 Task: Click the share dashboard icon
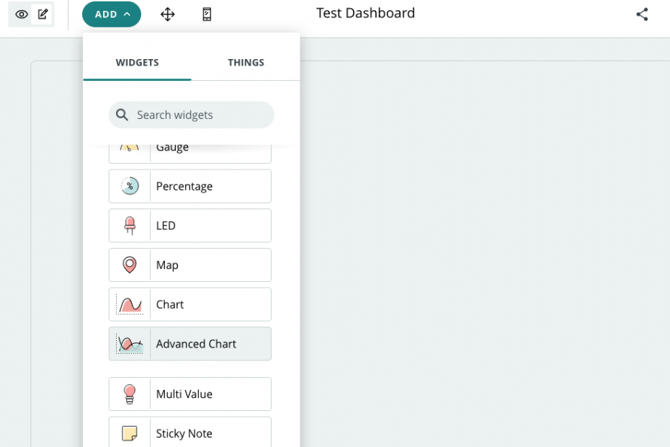coord(642,14)
